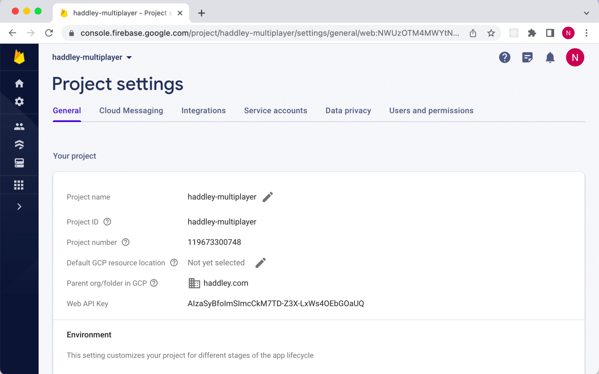Open Users and permissions tab

[x=431, y=111]
